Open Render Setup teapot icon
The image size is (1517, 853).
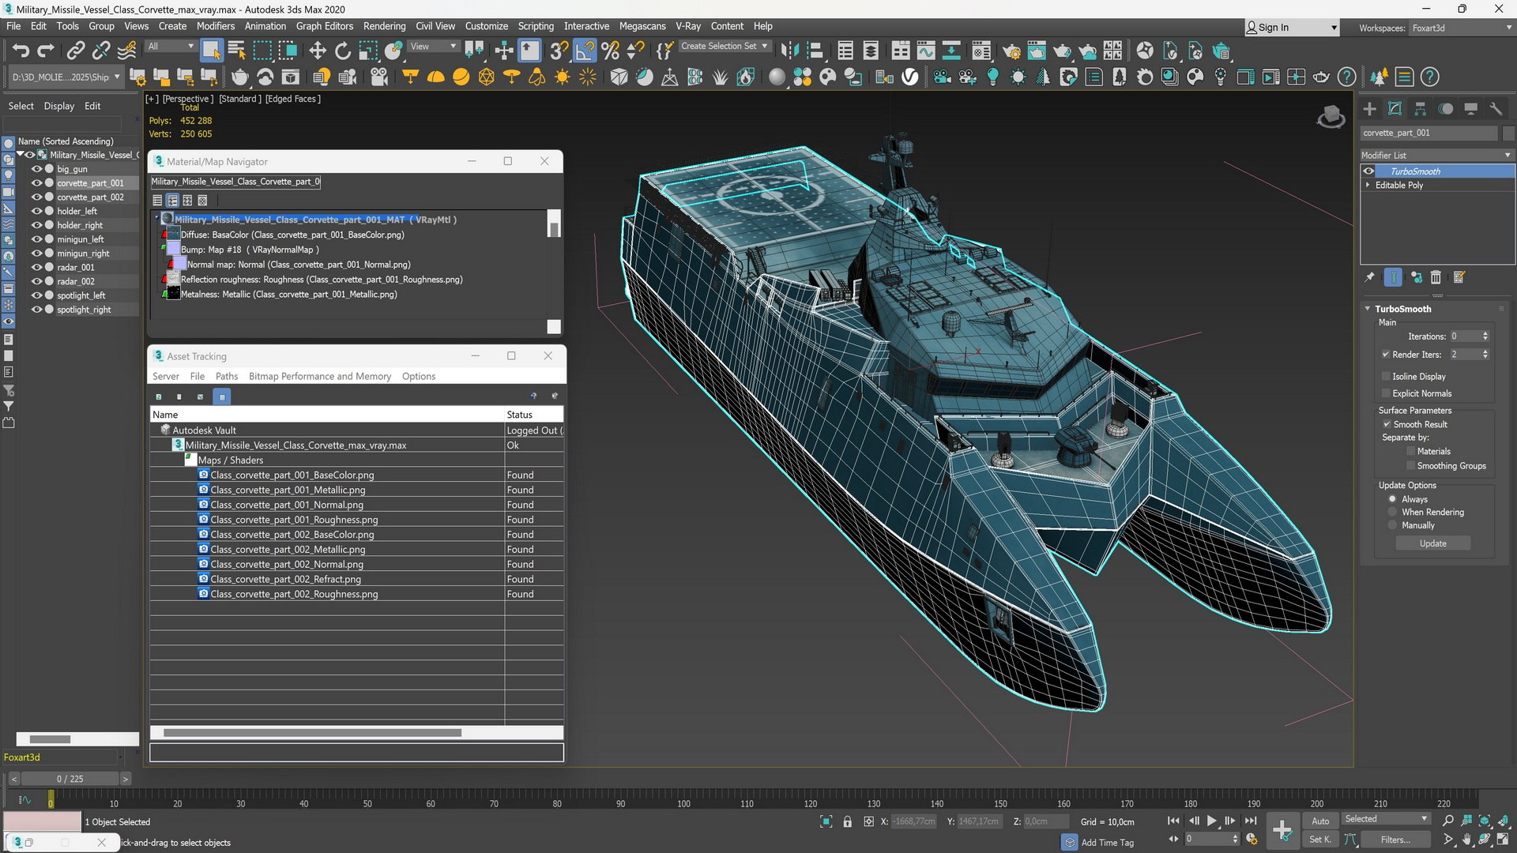(1011, 51)
